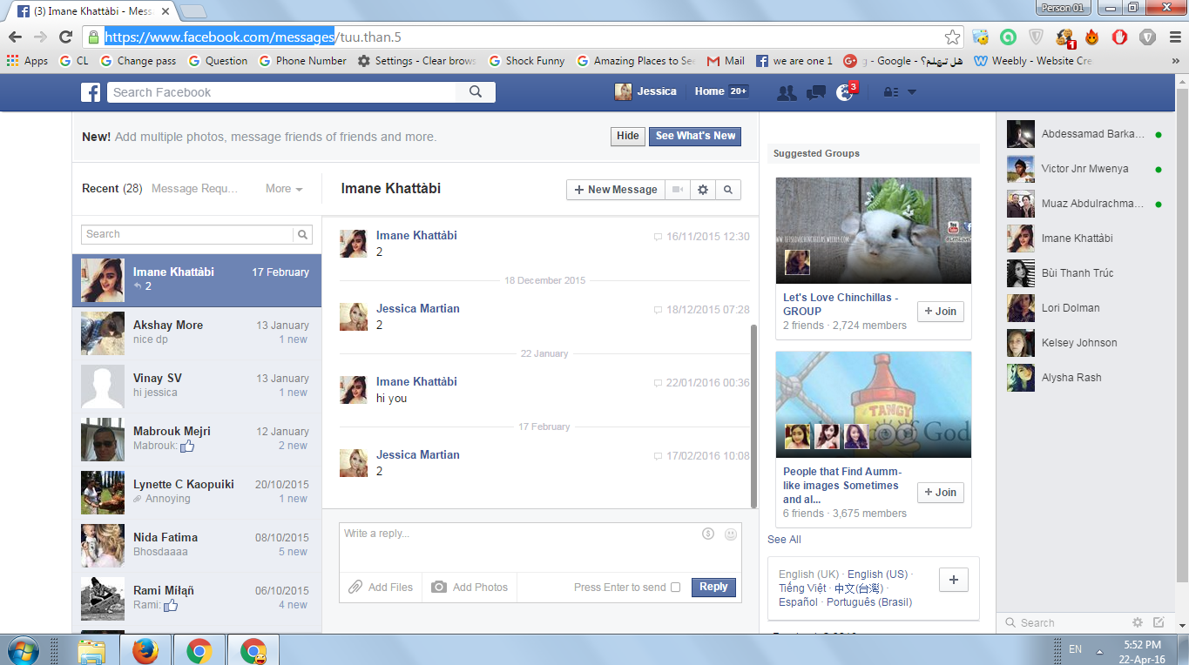
Task: Chat with Alysha Rash in sidebar
Action: [1084, 378]
